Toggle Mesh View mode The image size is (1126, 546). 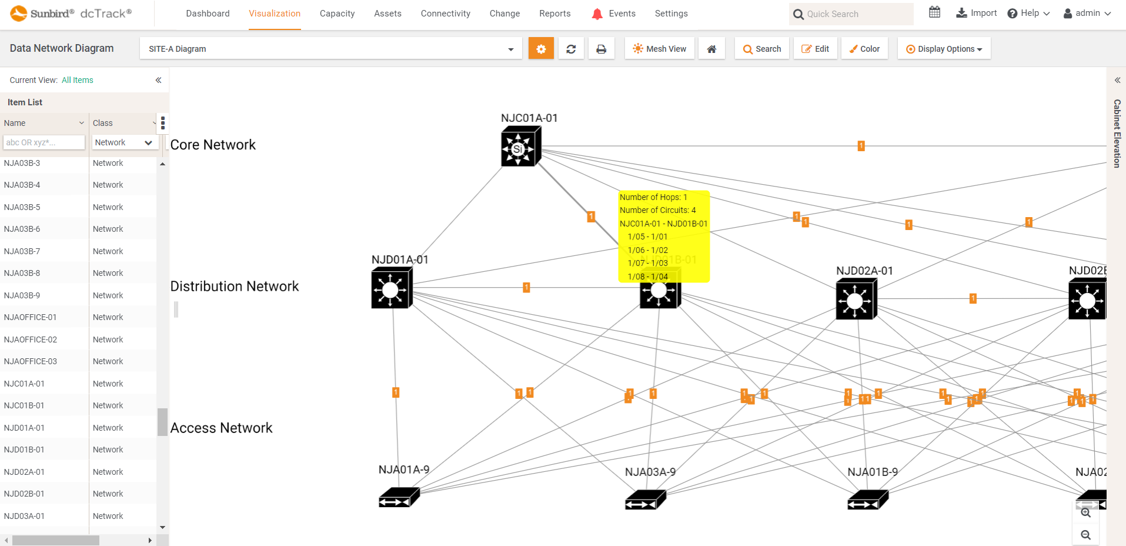tap(659, 48)
